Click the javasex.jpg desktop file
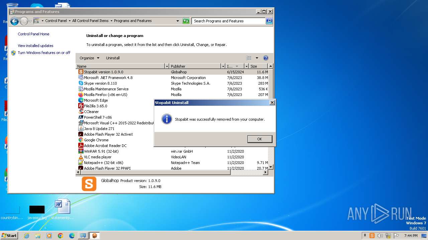 [x=37, y=212]
